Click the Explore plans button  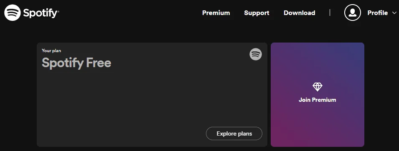234,133
